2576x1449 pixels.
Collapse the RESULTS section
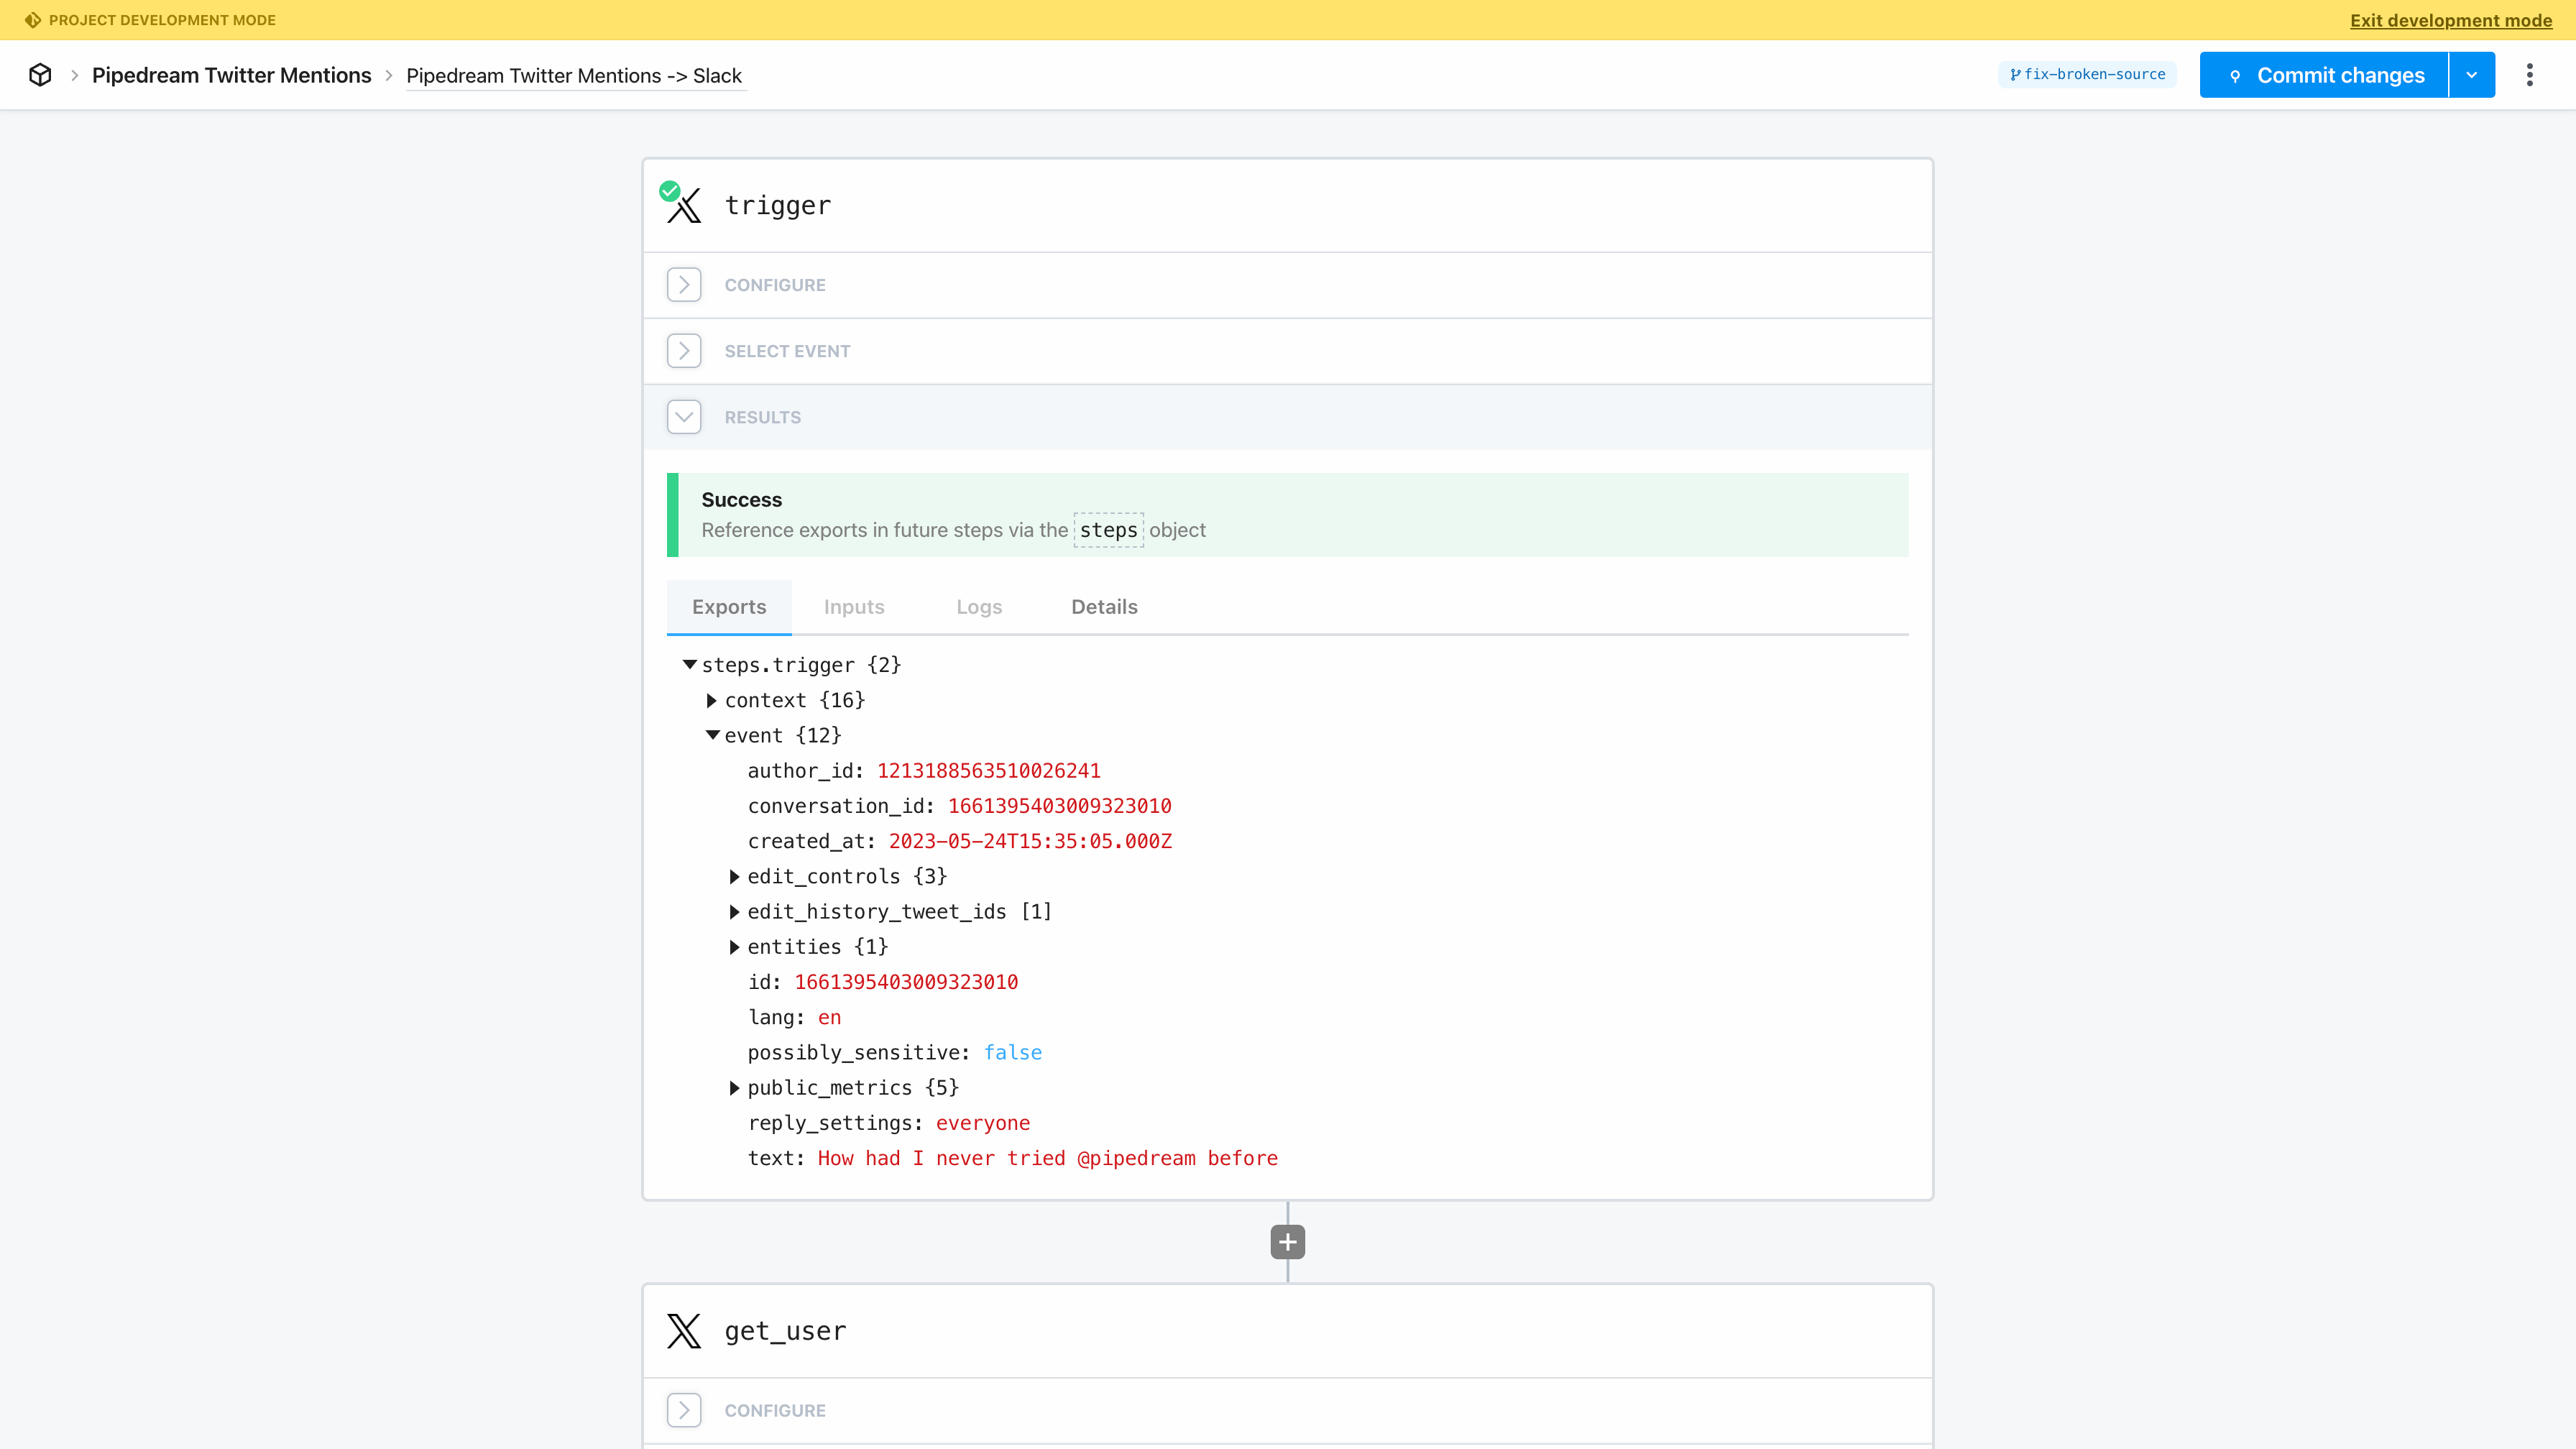tap(684, 417)
